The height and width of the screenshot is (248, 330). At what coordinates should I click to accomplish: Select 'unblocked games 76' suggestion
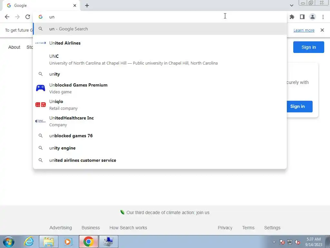coord(160,136)
